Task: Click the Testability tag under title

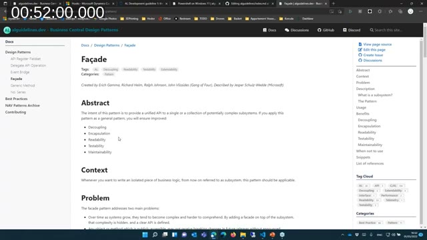Action: pyautogui.click(x=149, y=69)
